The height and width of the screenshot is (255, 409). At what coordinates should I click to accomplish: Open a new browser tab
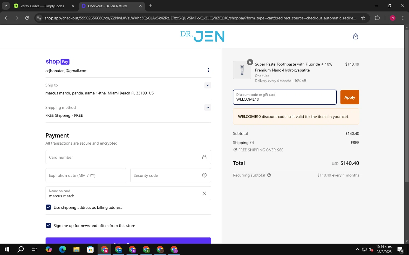(x=151, y=6)
